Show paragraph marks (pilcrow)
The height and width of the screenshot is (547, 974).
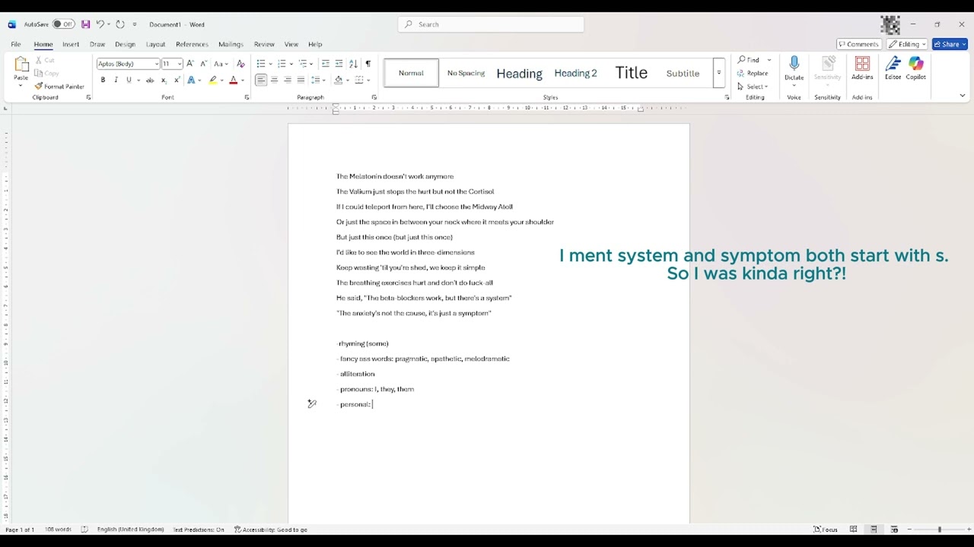pyautogui.click(x=368, y=64)
